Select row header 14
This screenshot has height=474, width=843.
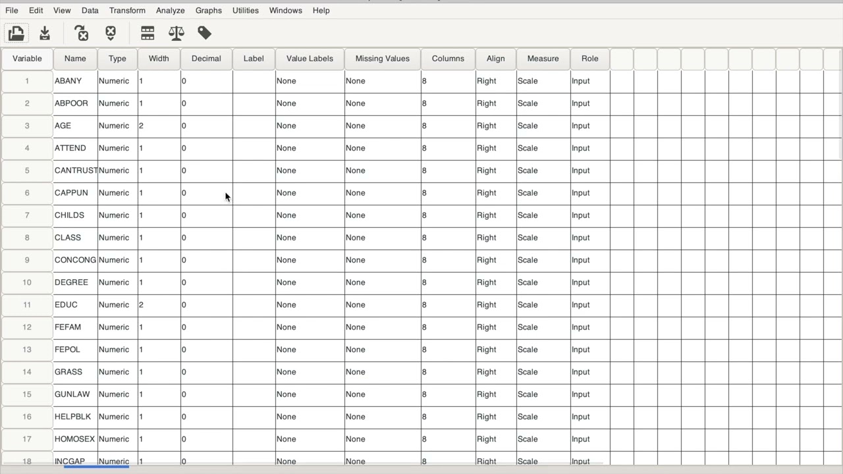pos(27,372)
